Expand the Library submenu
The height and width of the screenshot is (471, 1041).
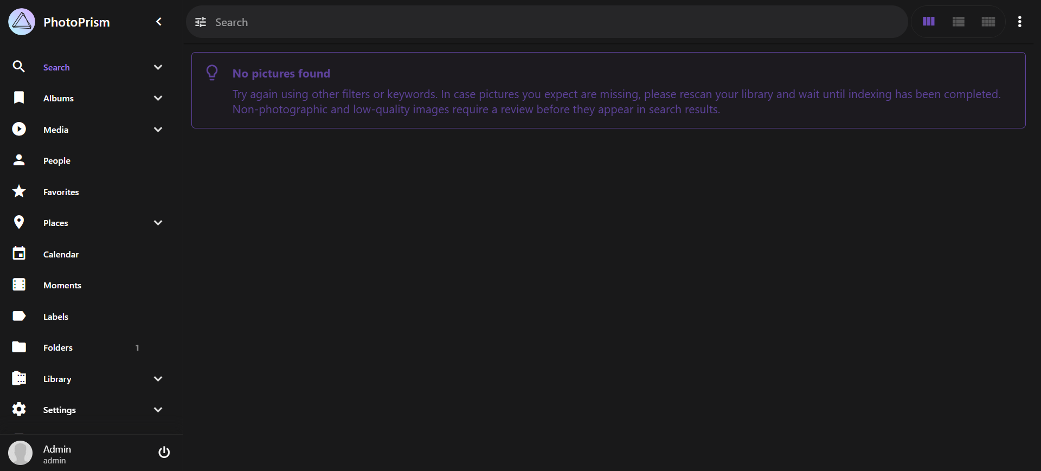tap(158, 379)
